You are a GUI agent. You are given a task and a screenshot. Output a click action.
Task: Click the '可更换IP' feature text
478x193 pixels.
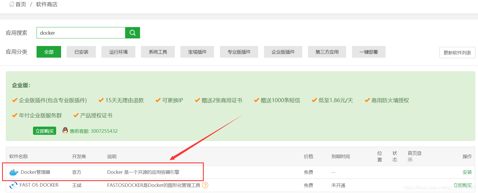pos(173,100)
